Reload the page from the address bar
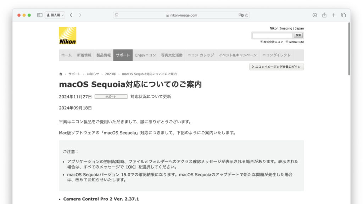The height and width of the screenshot is (204, 363). pyautogui.click(x=247, y=15)
